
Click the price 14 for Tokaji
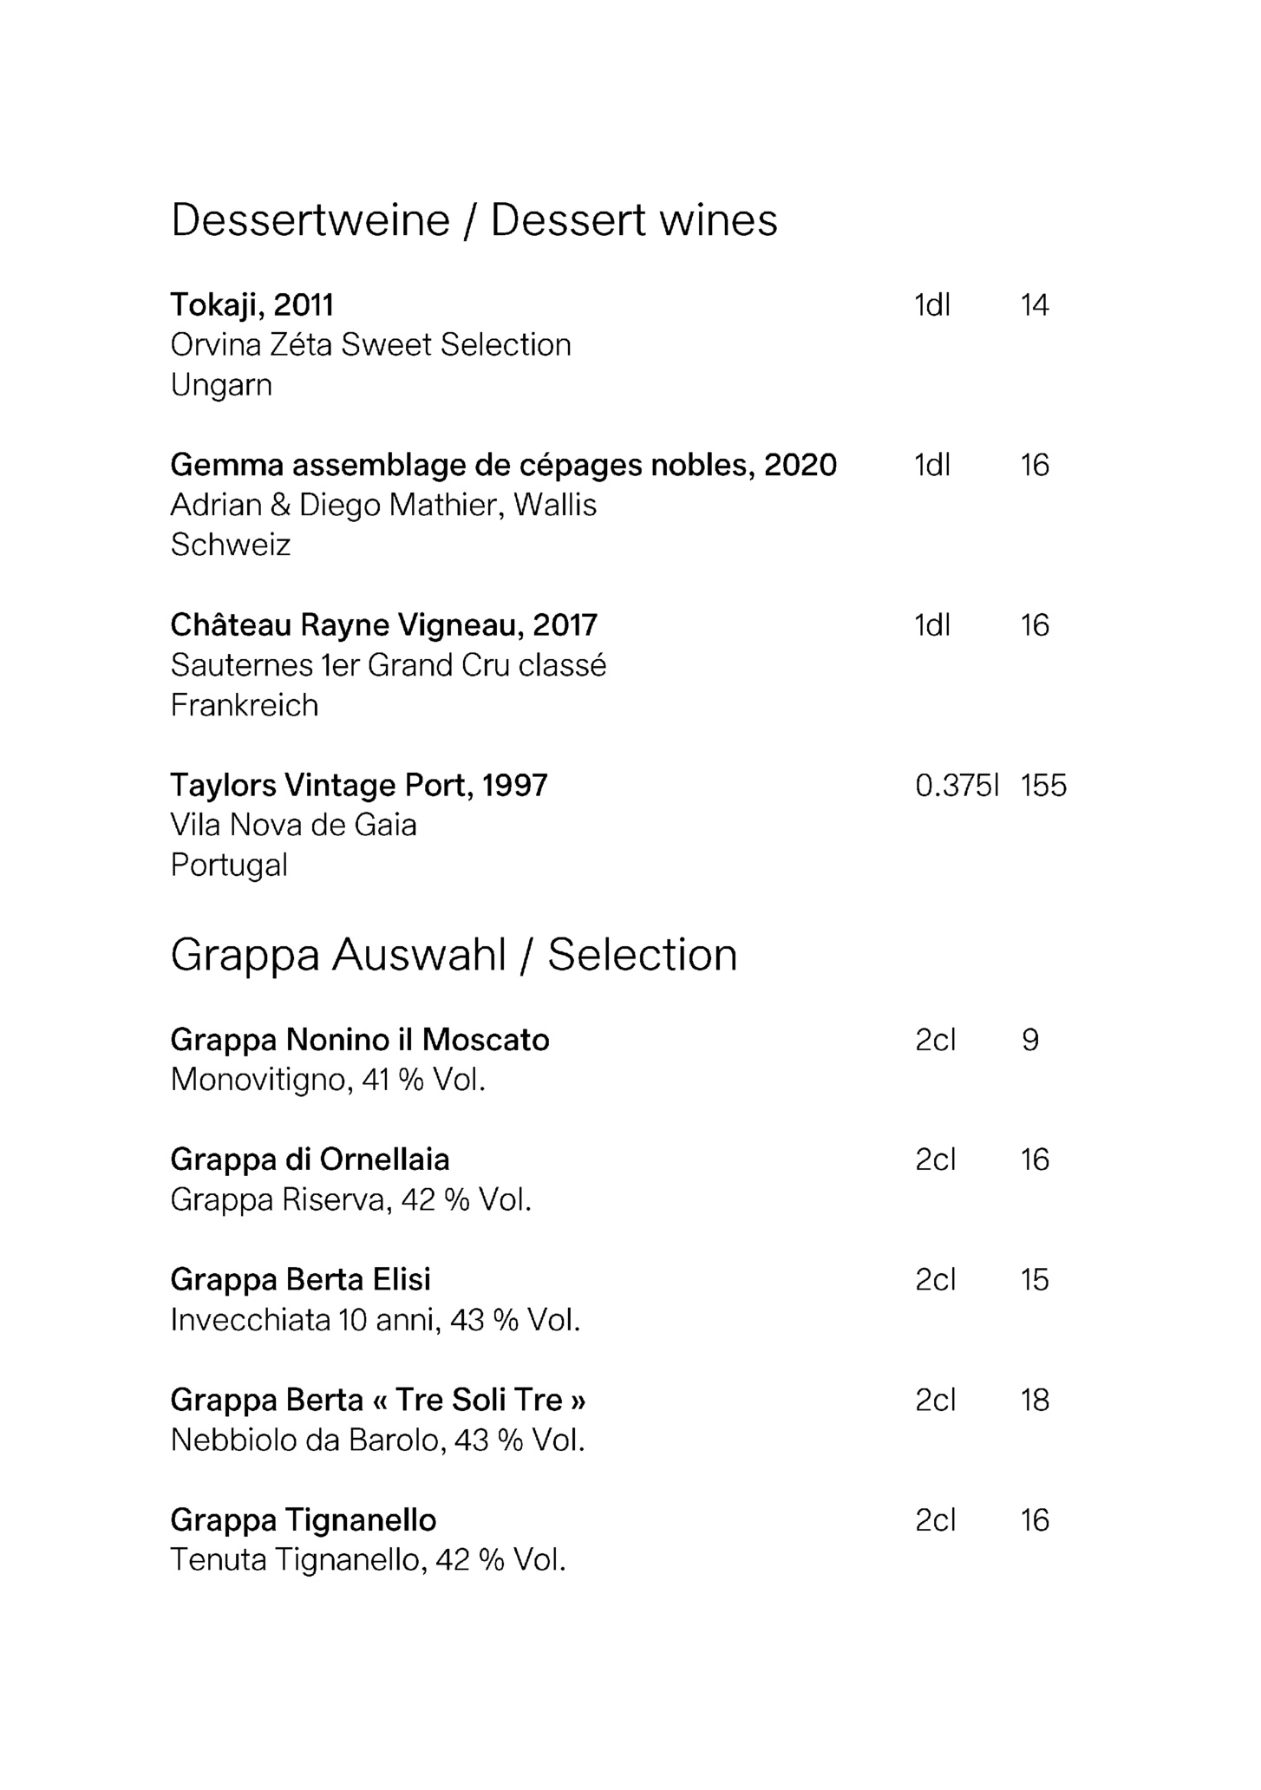[x=1035, y=305]
